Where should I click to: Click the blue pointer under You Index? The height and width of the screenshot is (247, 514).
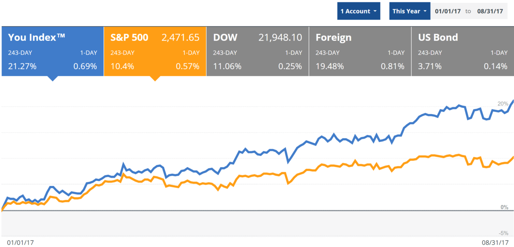click(52, 78)
